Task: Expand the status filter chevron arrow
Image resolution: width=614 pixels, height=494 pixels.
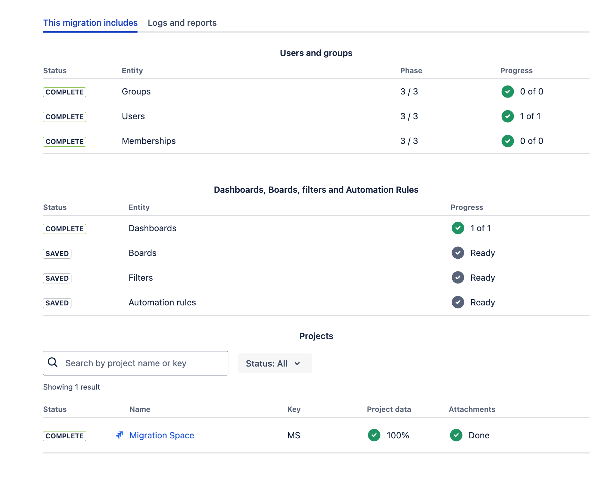Action: point(297,364)
